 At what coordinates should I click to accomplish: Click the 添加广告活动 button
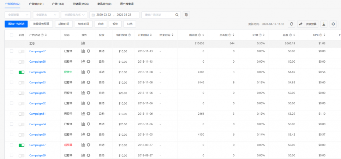pos(16,24)
